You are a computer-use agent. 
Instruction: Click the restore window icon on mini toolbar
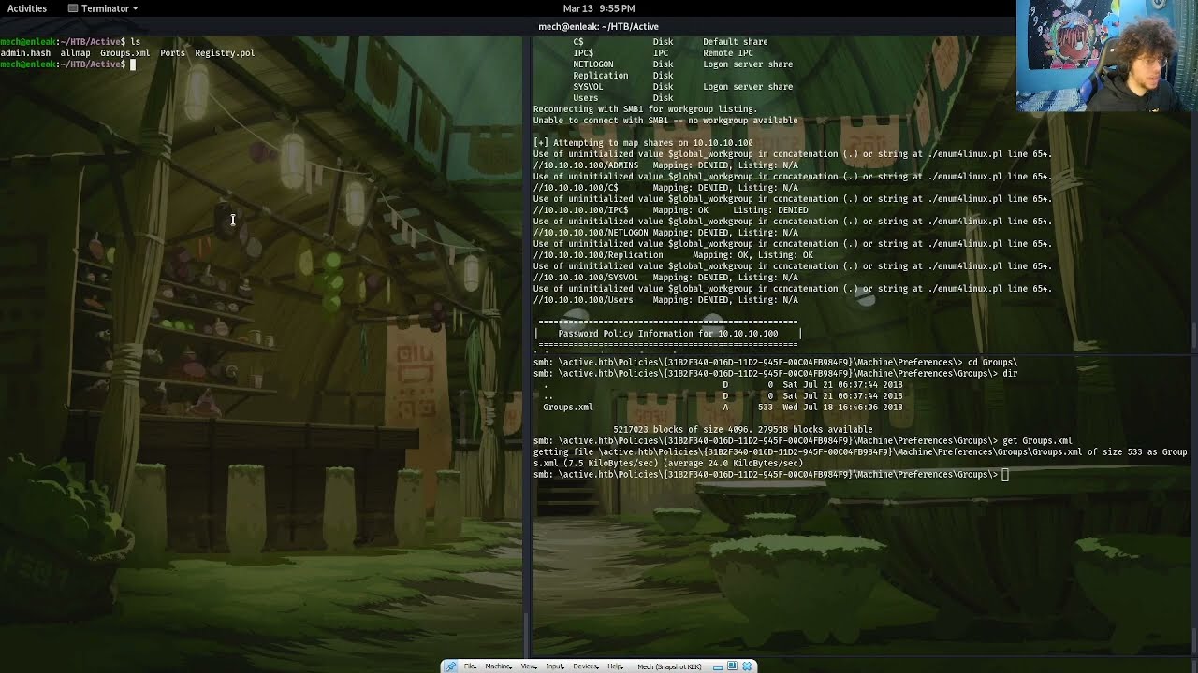(x=732, y=666)
